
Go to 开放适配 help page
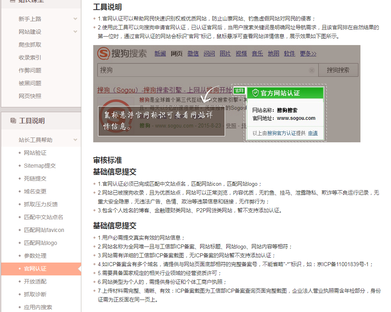pos(35,281)
